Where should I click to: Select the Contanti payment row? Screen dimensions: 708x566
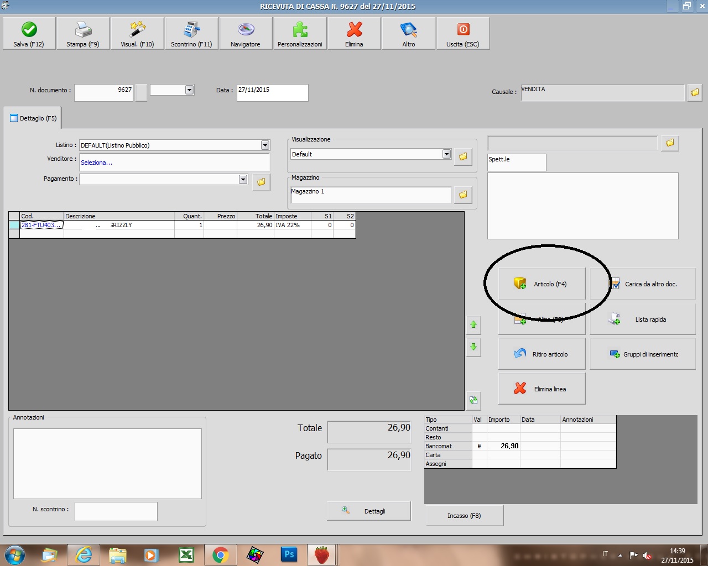click(520, 428)
